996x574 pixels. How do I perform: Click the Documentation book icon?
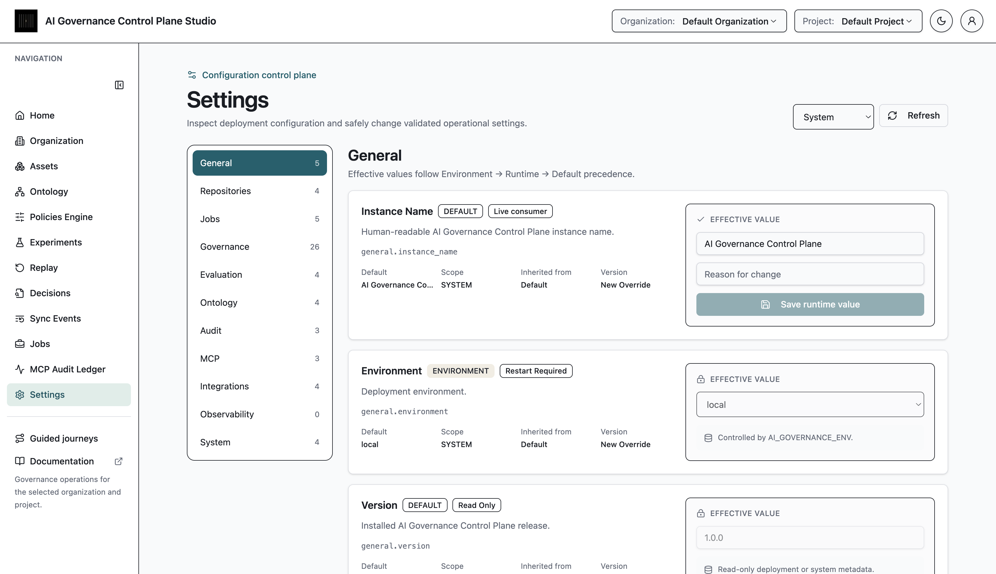tap(20, 461)
